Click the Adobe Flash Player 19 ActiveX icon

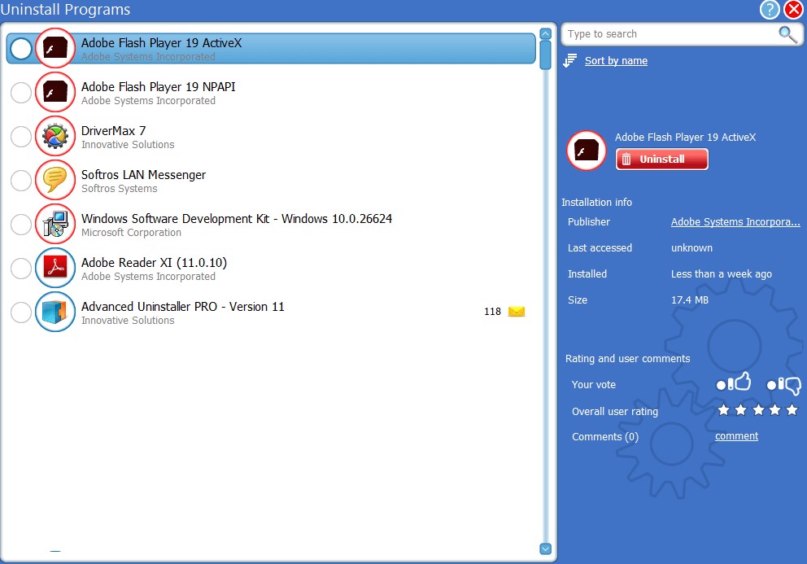[55, 48]
